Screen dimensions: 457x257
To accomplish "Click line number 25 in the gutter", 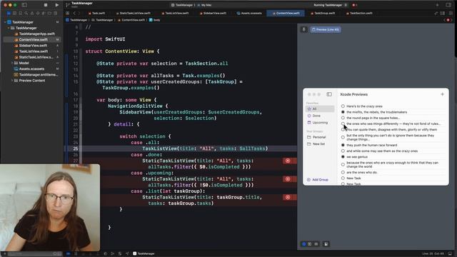I will (x=76, y=148).
